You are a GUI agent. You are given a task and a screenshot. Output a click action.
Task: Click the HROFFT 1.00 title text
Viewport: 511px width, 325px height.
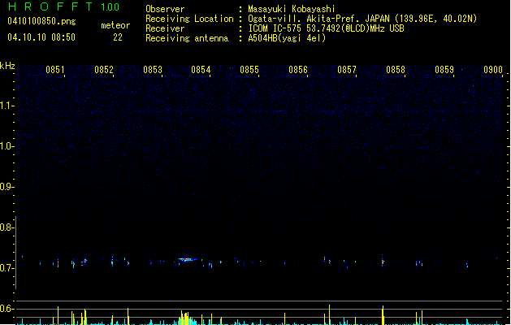coord(64,6)
